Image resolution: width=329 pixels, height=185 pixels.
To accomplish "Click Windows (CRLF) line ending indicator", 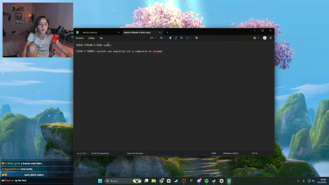I will coord(231,153).
